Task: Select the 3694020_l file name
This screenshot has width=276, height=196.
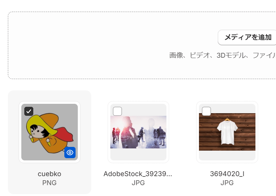Action: click(x=227, y=174)
